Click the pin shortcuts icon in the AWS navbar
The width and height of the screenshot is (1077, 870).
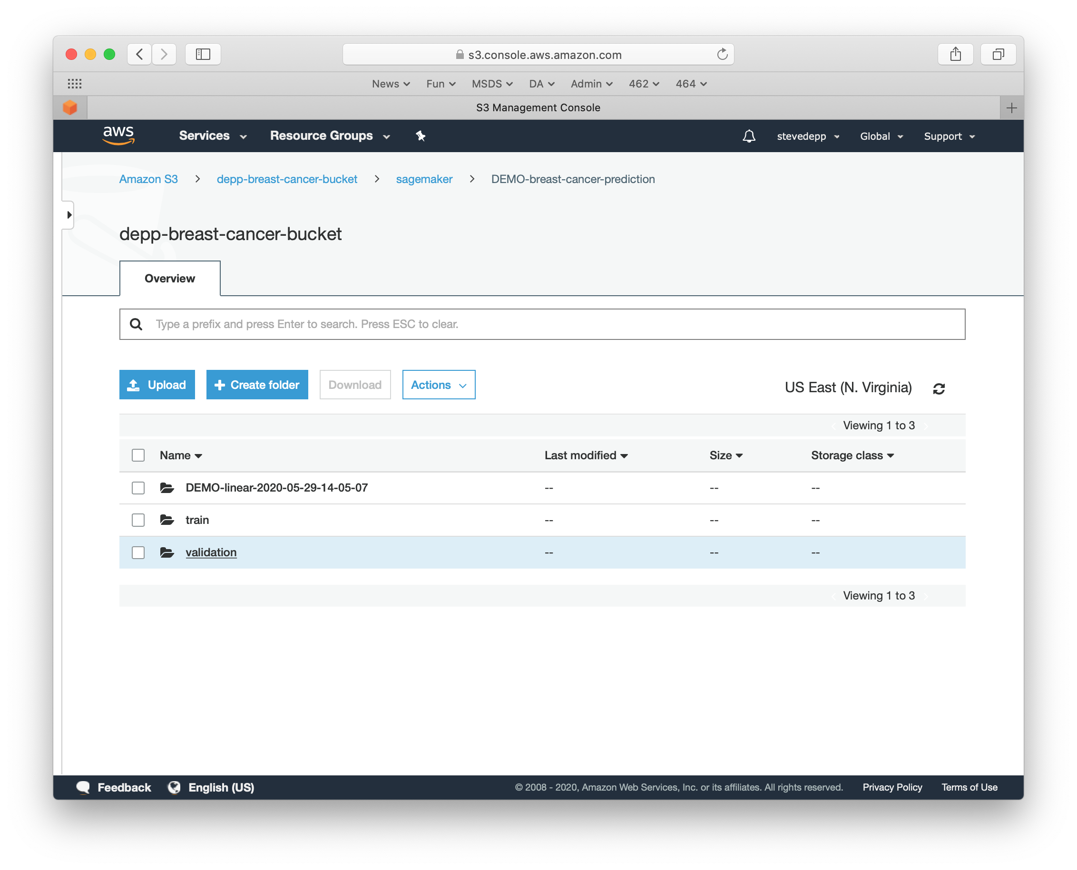[x=420, y=136]
